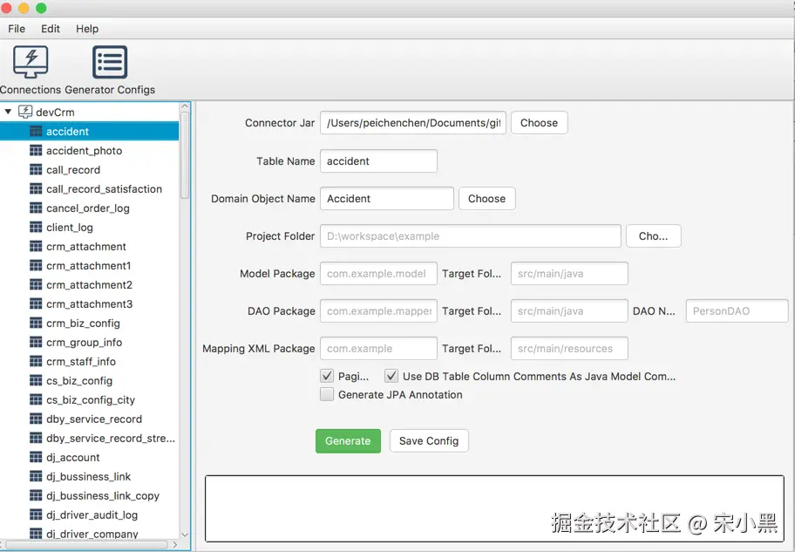Click table icon beside cs_biz_config
Viewport: 795px width, 552px height.
coord(36,380)
